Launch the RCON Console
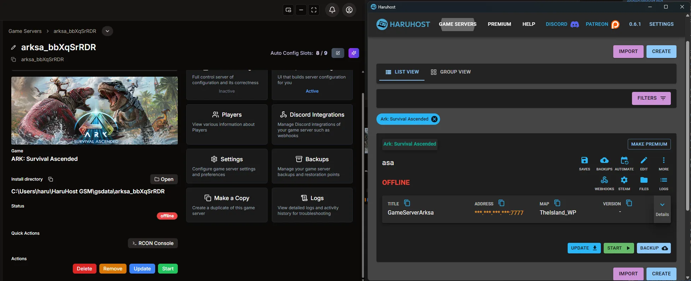The height and width of the screenshot is (281, 691). (153, 243)
